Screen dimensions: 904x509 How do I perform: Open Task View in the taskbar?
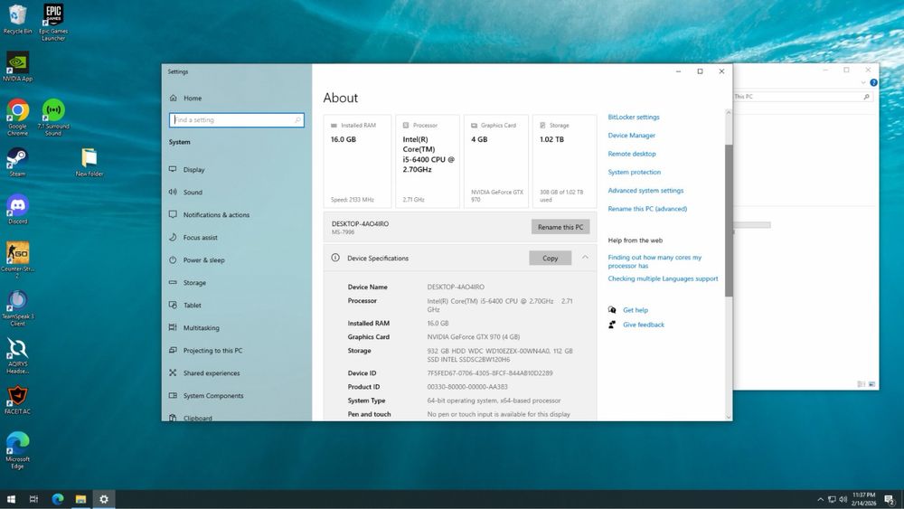(x=34, y=499)
